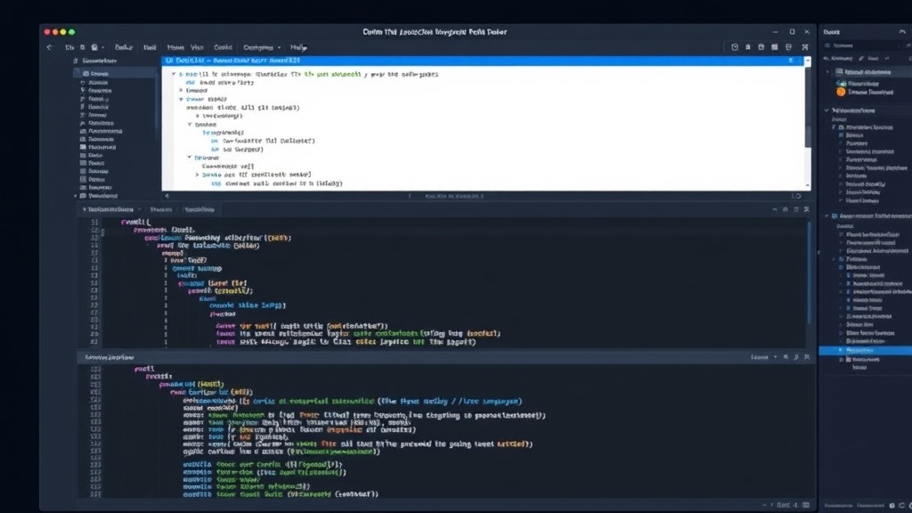Click the layout icon at the main status bar's end
912x513 pixels.
806,506
